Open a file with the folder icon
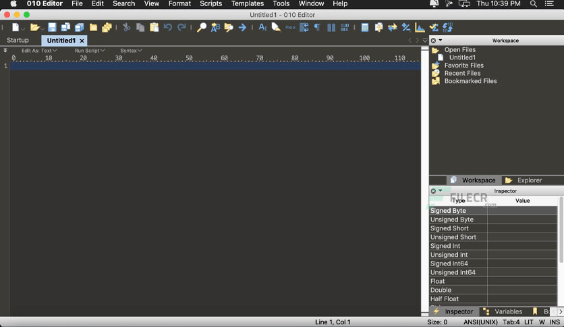This screenshot has height=327, width=564. [34, 28]
